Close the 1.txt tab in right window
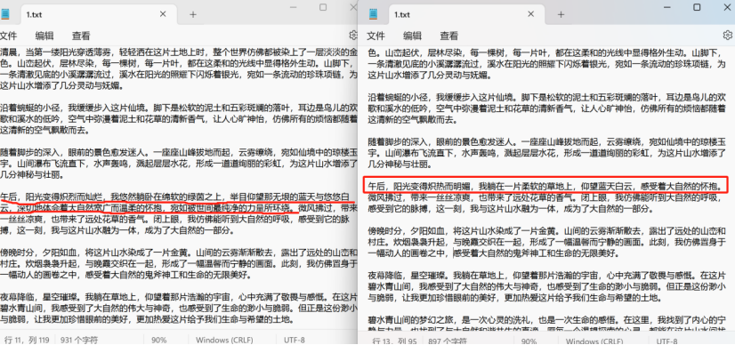 [x=531, y=14]
